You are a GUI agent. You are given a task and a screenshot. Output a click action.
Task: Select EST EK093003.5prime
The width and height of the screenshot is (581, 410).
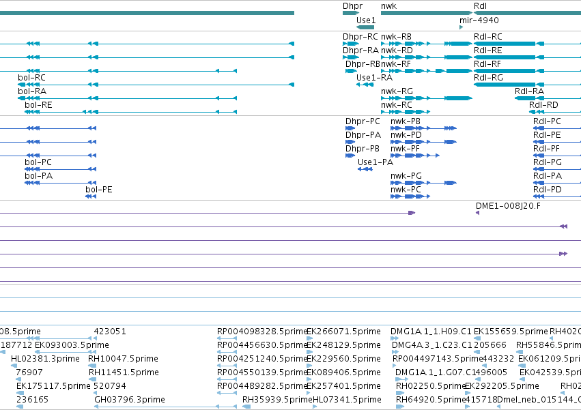pyautogui.click(x=72, y=345)
